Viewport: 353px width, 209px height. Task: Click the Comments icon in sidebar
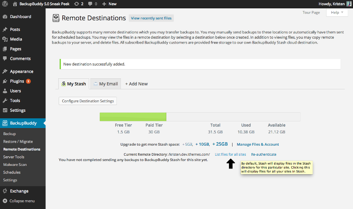pyautogui.click(x=5, y=59)
